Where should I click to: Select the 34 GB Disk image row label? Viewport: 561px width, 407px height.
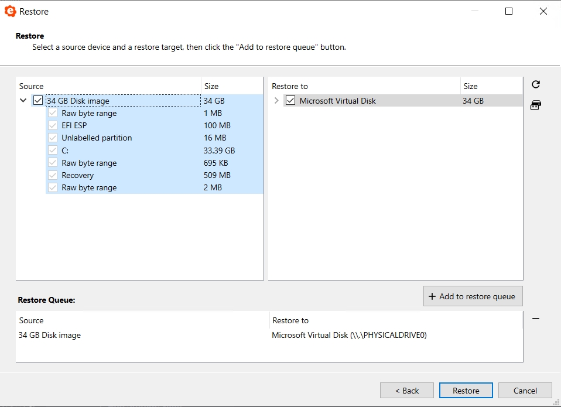[x=78, y=101]
